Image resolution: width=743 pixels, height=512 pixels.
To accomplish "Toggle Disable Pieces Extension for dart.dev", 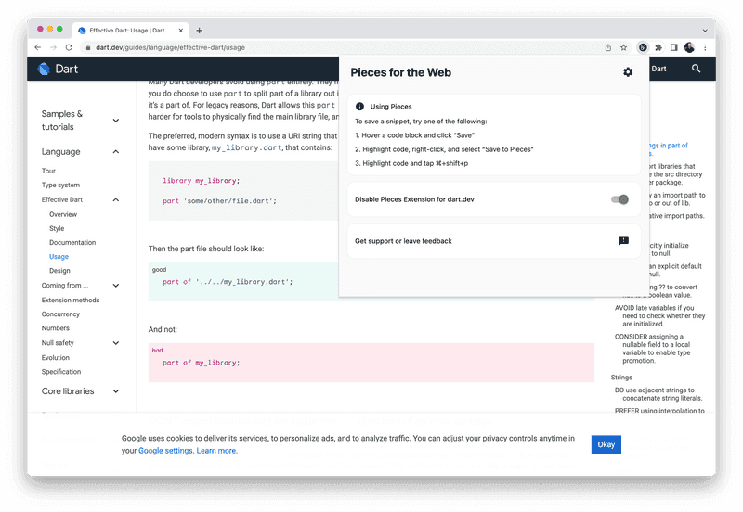I will tap(619, 199).
